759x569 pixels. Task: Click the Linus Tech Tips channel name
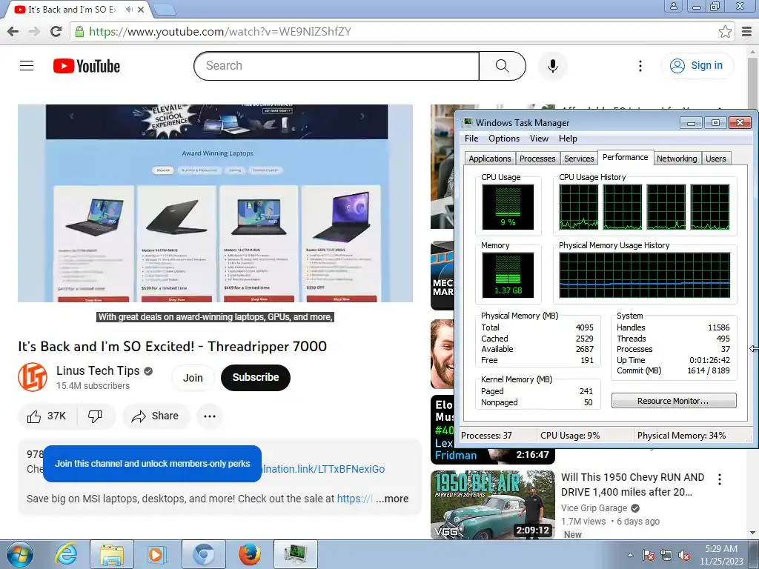point(98,370)
